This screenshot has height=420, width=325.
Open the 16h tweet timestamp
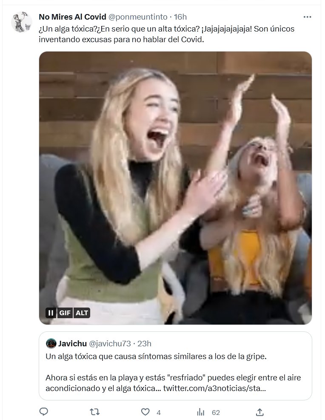pyautogui.click(x=180, y=17)
